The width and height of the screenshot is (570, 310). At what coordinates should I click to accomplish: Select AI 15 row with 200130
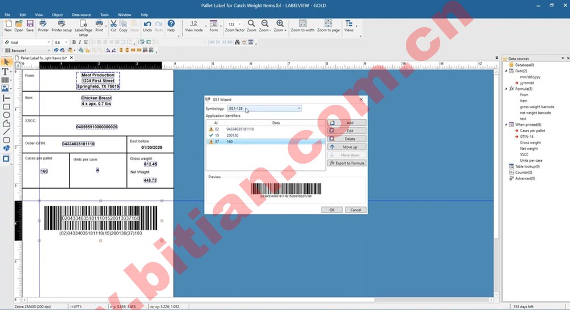266,135
